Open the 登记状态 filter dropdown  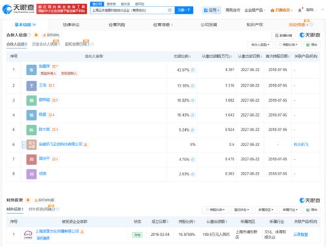[x=241, y=210]
